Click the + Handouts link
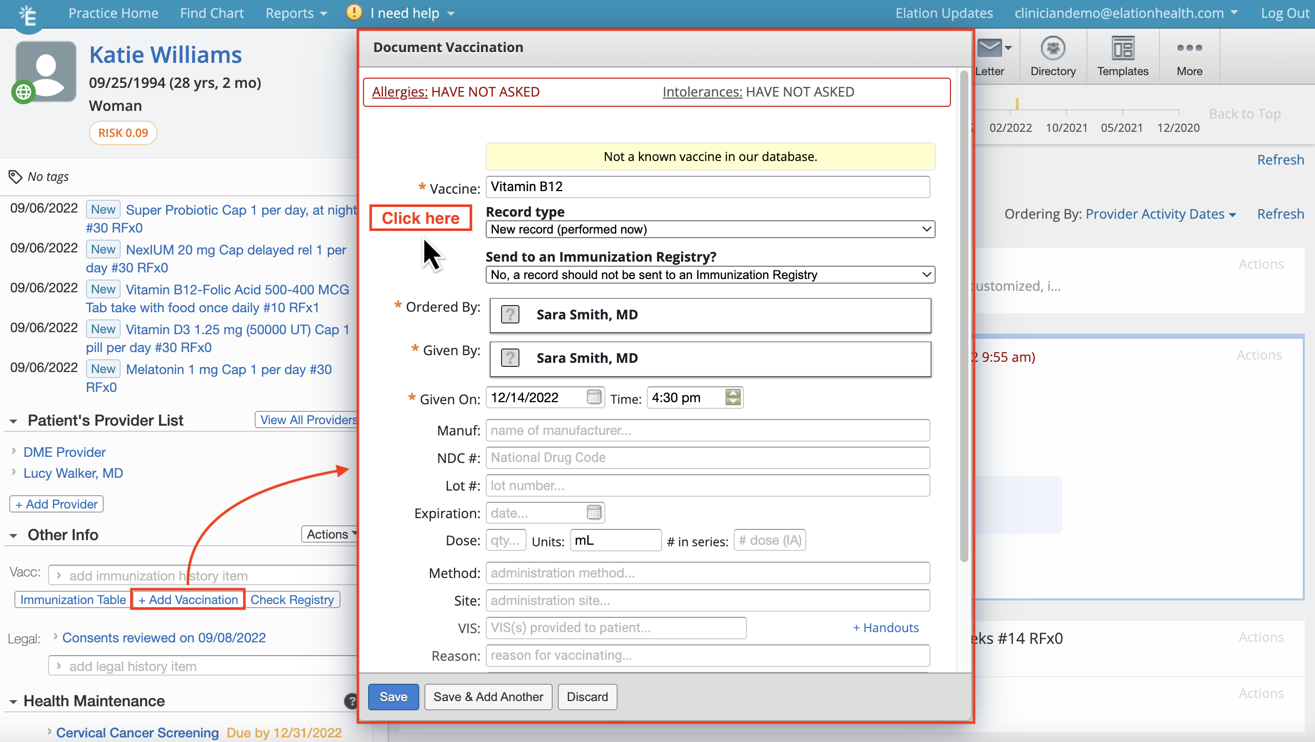The image size is (1315, 742). coord(886,628)
